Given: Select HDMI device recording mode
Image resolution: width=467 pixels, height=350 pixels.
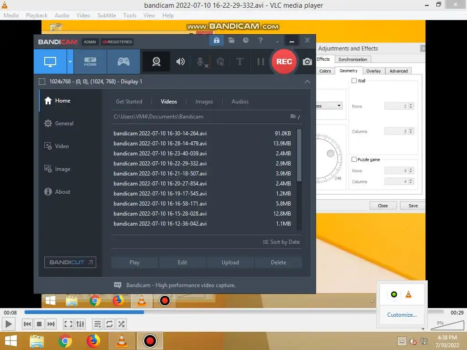Looking at the screenshot, I should (x=90, y=62).
